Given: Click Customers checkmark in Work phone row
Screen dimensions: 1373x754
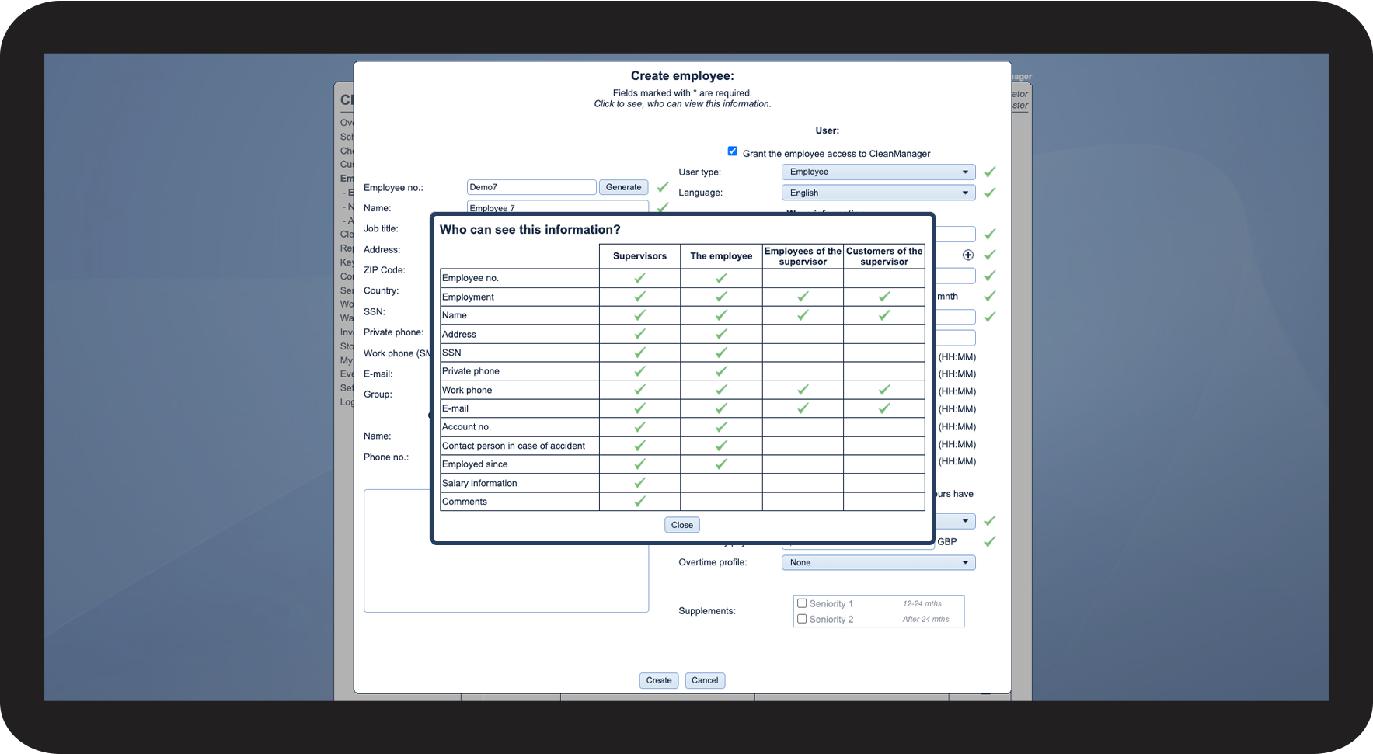Looking at the screenshot, I should pos(884,390).
